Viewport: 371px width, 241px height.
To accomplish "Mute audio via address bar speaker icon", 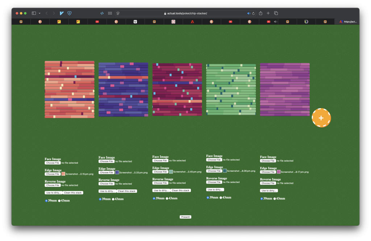I will (x=249, y=13).
